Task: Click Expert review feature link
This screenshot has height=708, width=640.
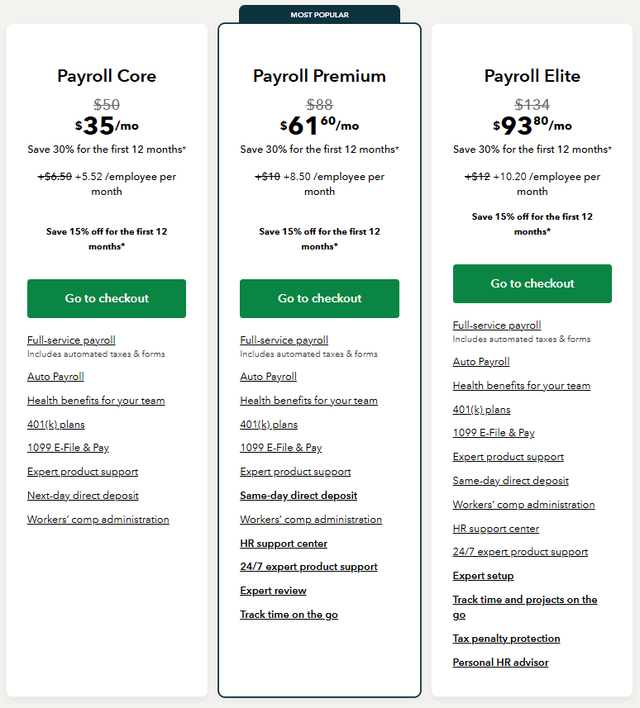Action: pos(273,591)
